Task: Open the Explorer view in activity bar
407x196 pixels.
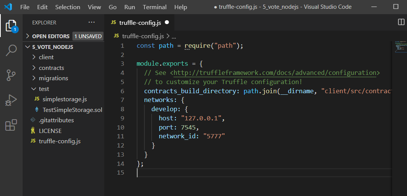Action: [11, 26]
